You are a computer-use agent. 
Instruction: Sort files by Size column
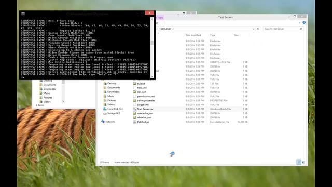click(237, 35)
